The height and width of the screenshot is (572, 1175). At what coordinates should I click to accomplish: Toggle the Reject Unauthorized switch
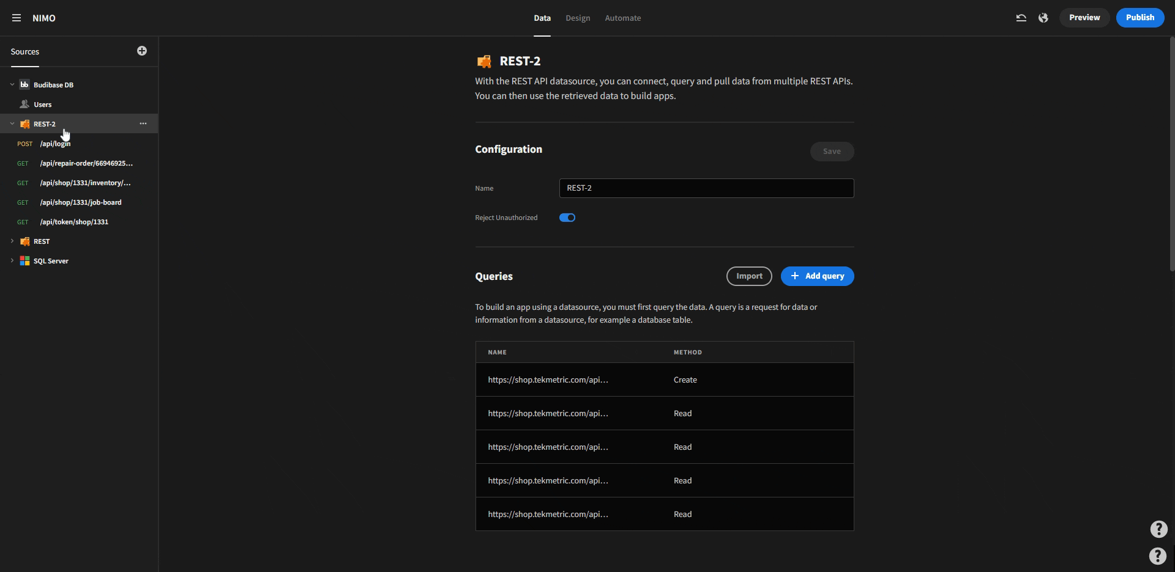pos(567,218)
